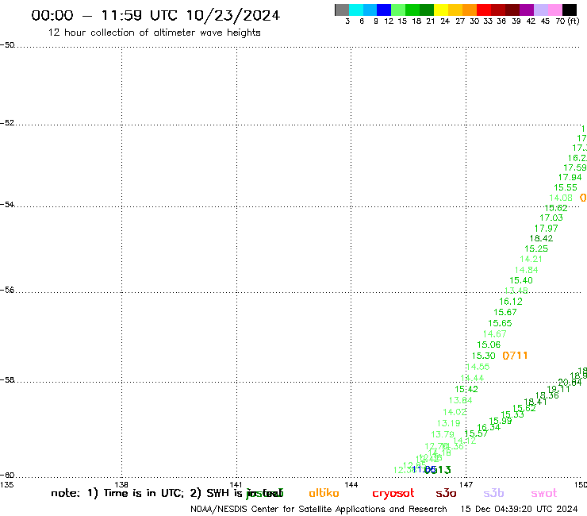Select the "s3b" satellite label
This screenshot has width=587, height=516.
pos(493,493)
